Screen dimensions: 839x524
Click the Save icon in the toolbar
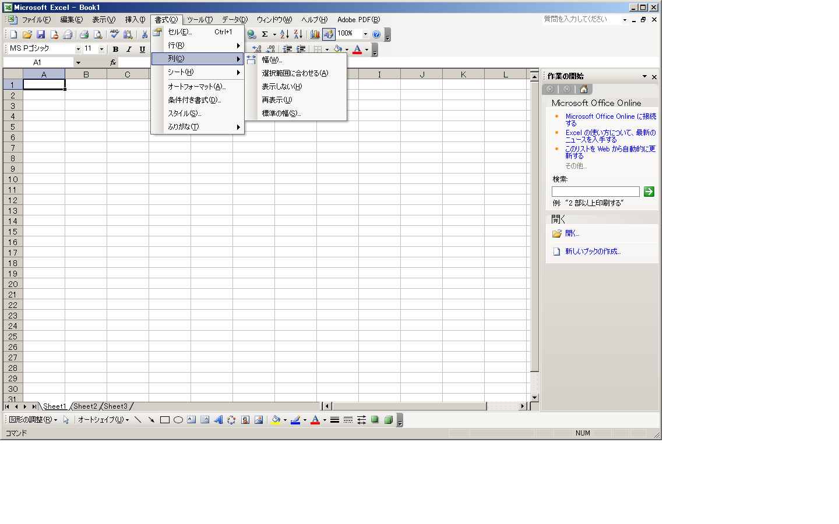pyautogui.click(x=41, y=34)
